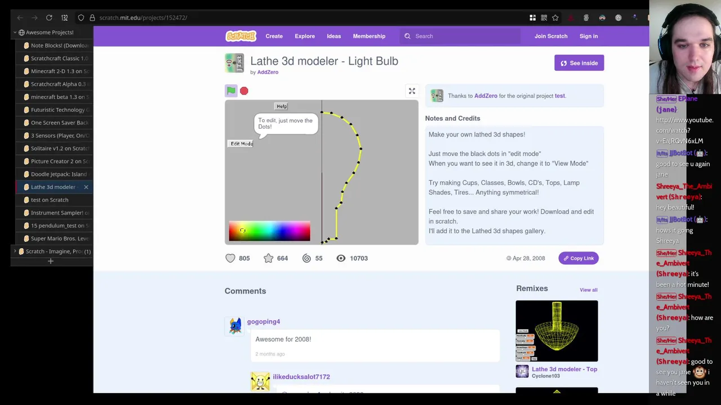The image size is (721, 405).
Task: Pick a color from the rainbow color bar
Action: [269, 231]
